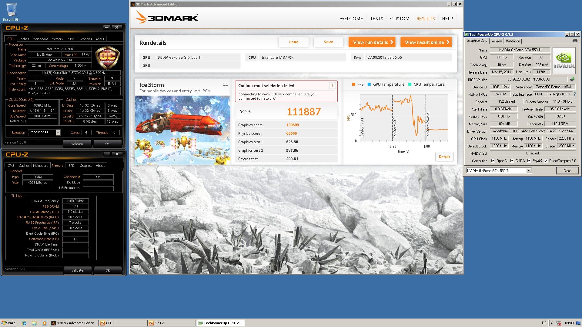
Task: Open the Recycle Bin desktop icon
Action: click(11, 12)
